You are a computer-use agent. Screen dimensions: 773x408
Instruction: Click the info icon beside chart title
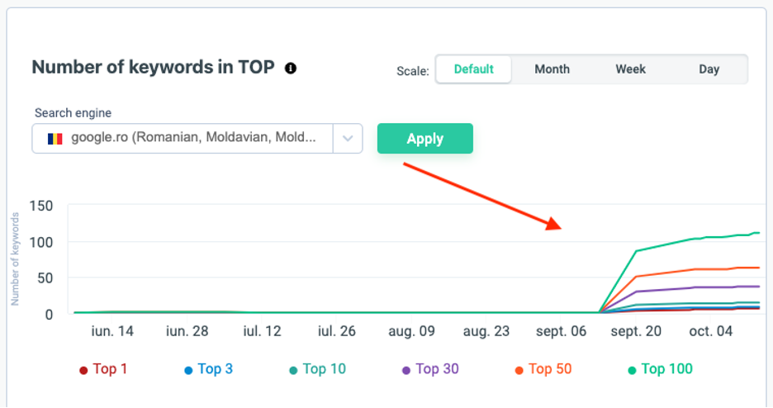coord(291,68)
